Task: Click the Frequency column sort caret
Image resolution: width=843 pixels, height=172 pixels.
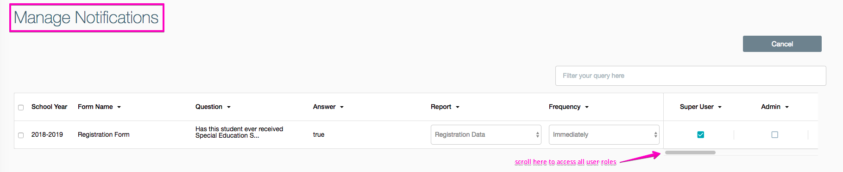Action: point(587,107)
